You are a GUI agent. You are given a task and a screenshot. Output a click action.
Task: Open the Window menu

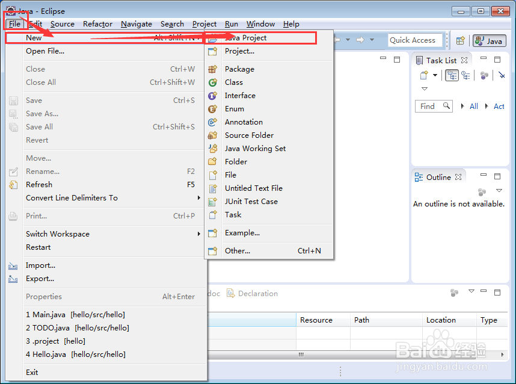pos(260,24)
